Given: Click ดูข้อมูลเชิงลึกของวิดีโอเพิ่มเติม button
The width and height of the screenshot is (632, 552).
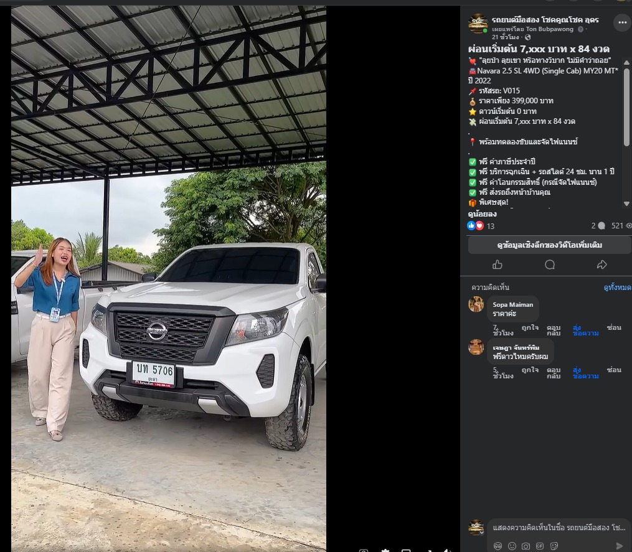Looking at the screenshot, I should 550,245.
